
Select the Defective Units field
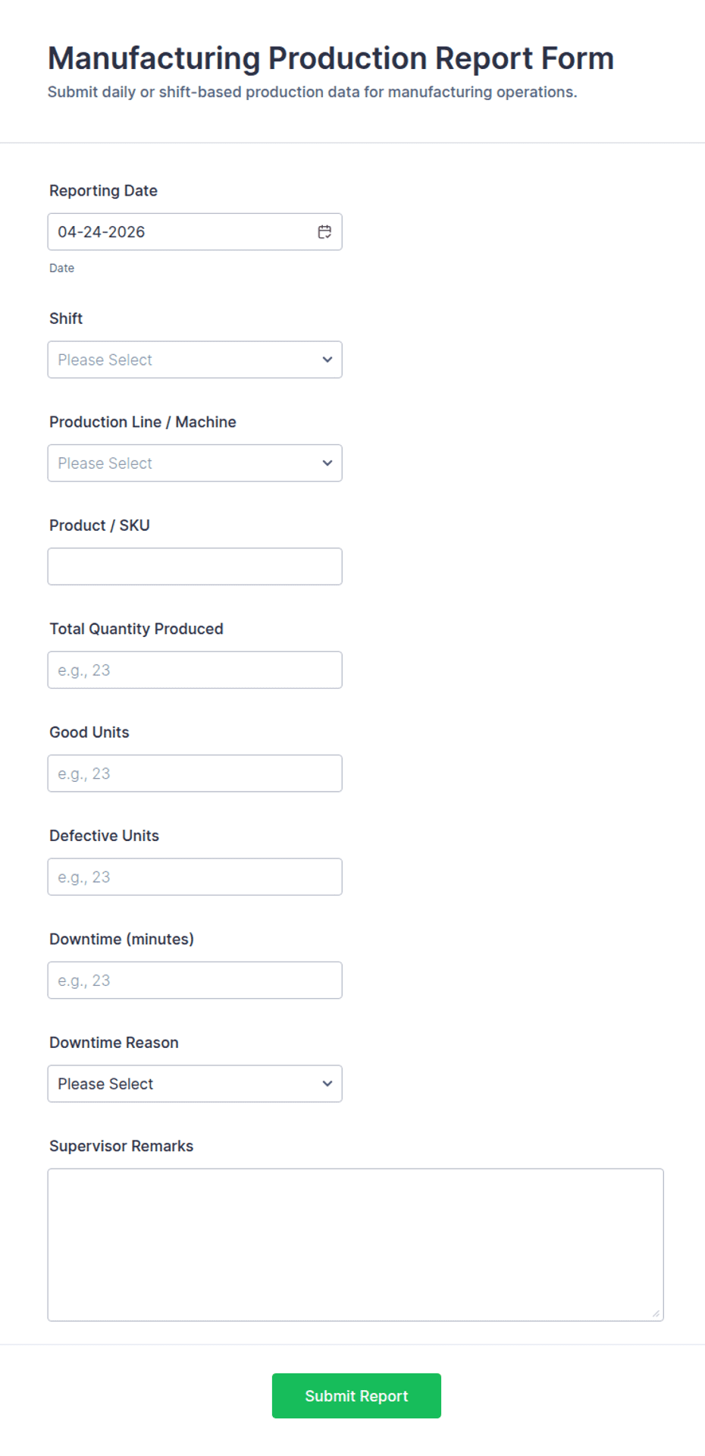coord(194,876)
